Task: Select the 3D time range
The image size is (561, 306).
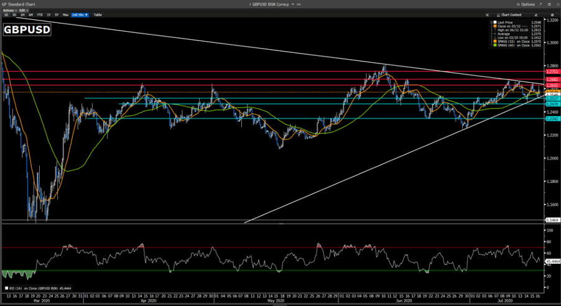Action: [14, 15]
